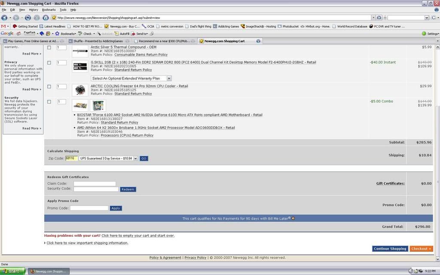Viewport: 440px width, 275px height.
Task: Open the Latest Headlines feed bookmark
Action: (x=52, y=26)
